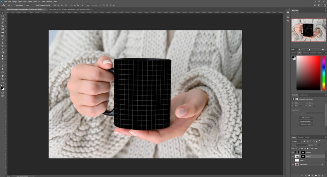
Task: Select the Frame tool
Action: [2, 29]
